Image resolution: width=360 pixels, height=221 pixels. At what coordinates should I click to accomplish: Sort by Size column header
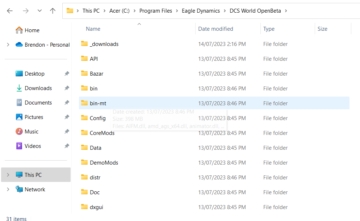(322, 29)
